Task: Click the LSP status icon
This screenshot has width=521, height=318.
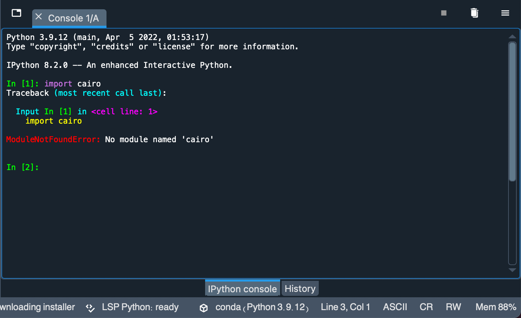Action: click(x=90, y=308)
